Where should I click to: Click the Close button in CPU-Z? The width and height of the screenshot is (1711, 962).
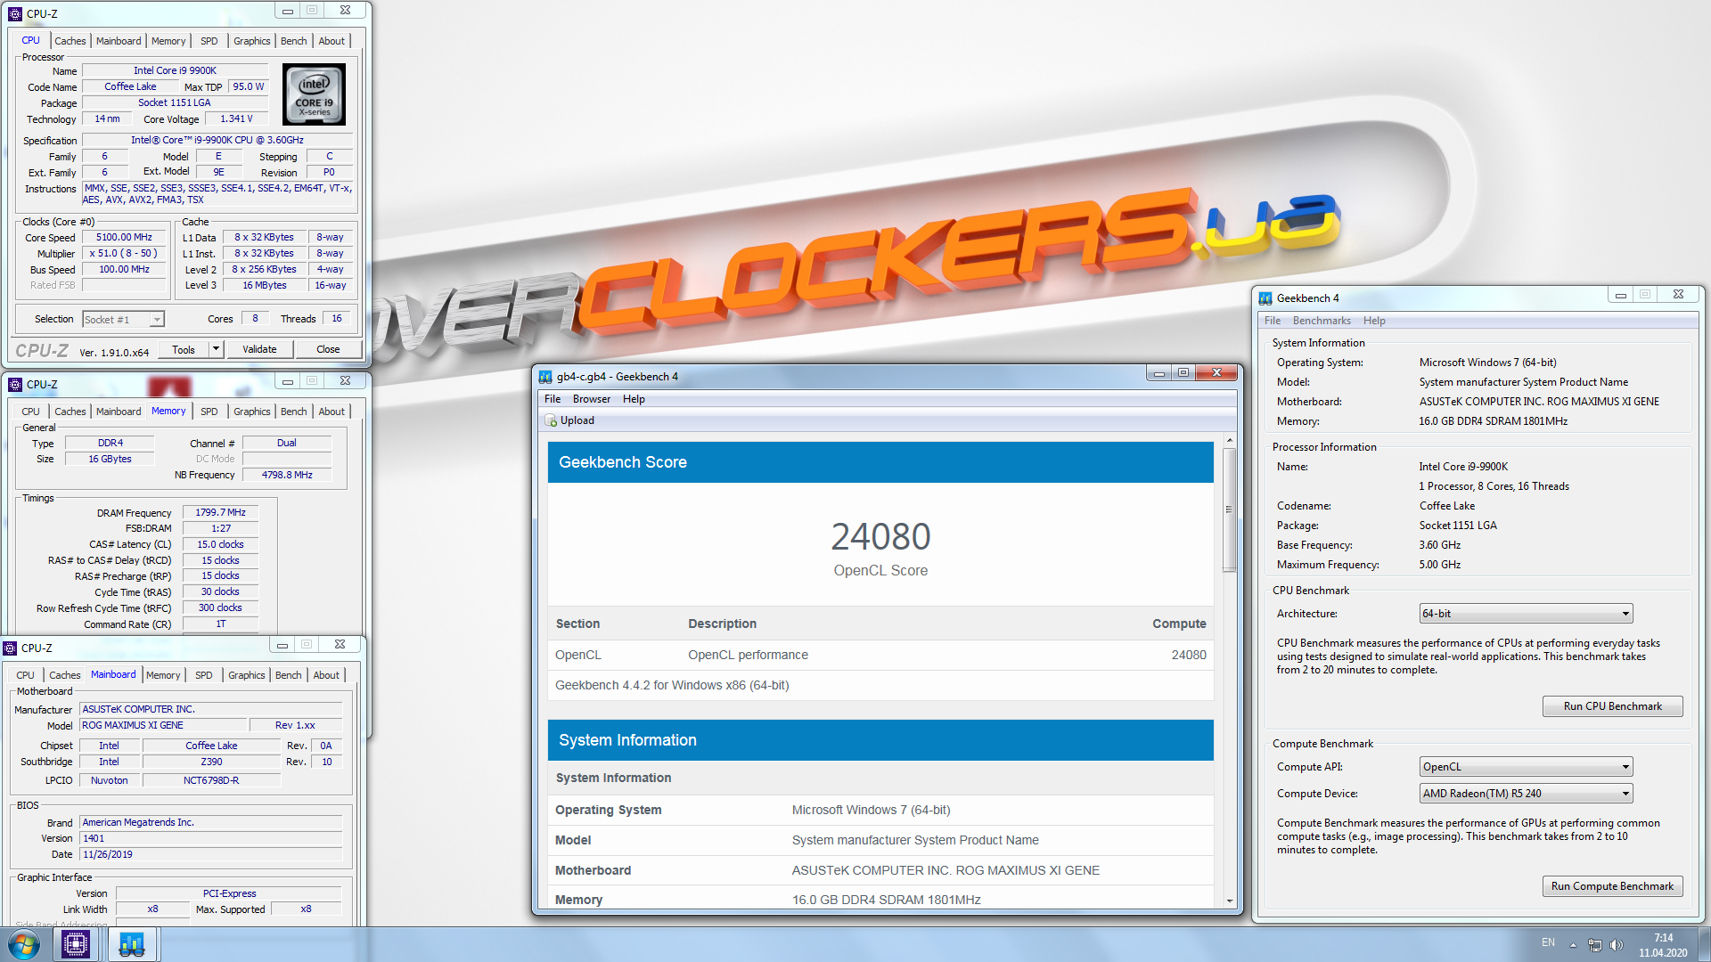click(x=328, y=349)
